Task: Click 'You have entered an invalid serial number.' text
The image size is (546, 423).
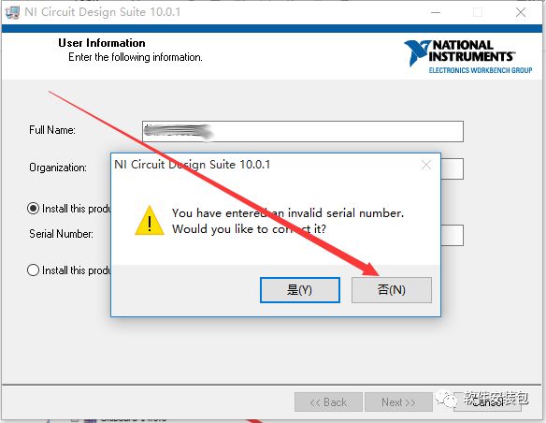Action: [288, 212]
